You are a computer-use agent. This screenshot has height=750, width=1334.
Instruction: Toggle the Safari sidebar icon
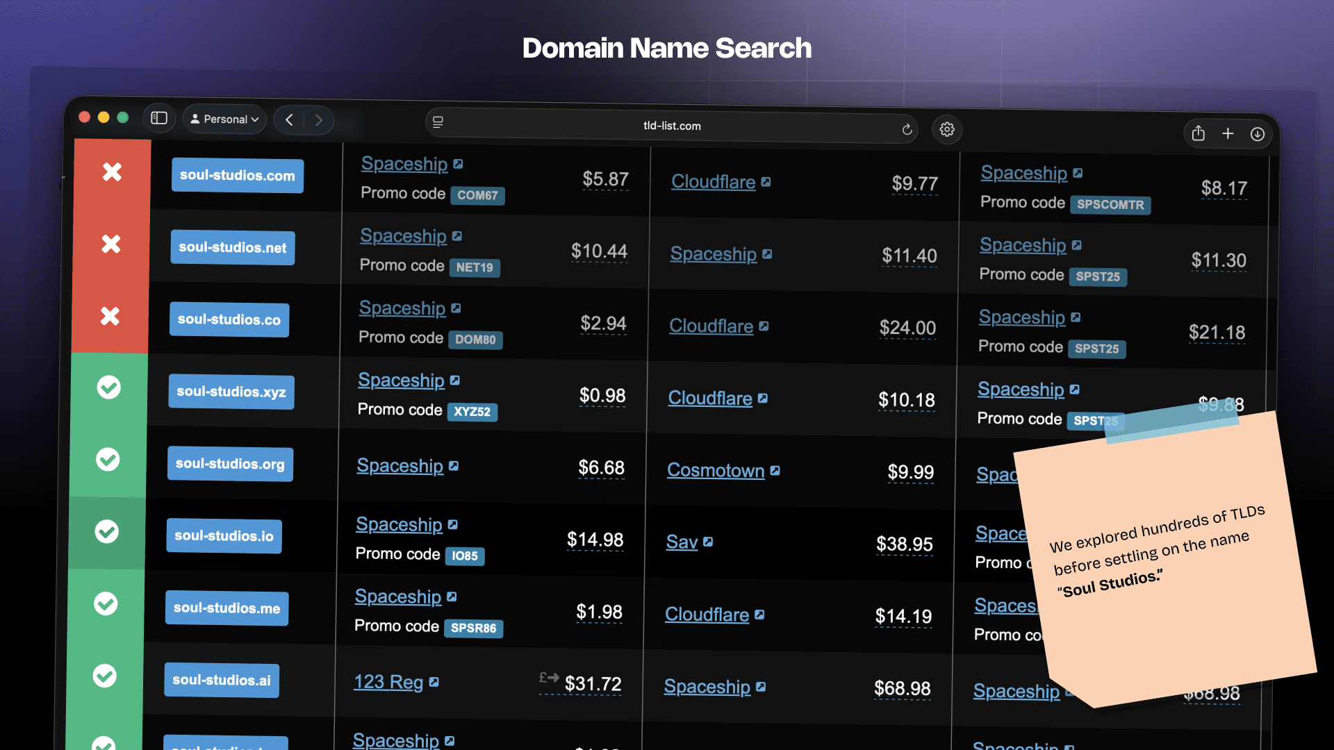(159, 118)
